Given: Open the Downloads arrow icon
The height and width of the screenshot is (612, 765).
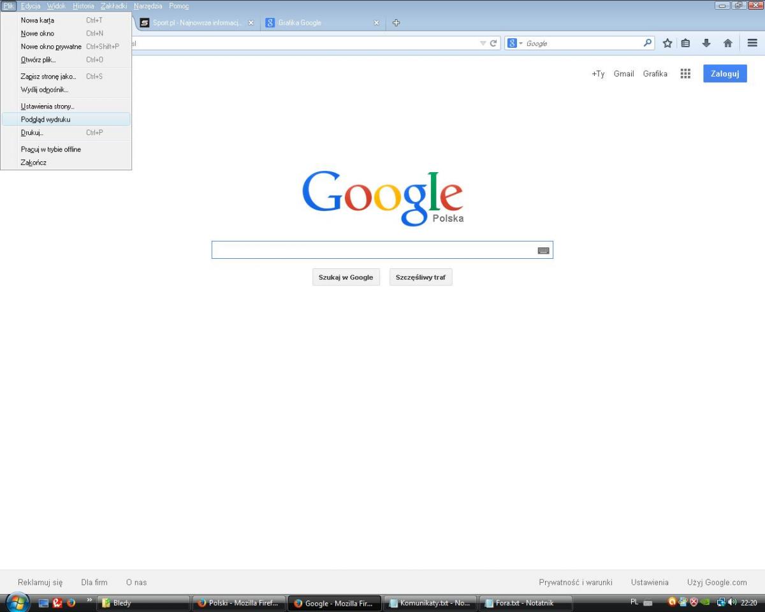Looking at the screenshot, I should click(x=706, y=43).
